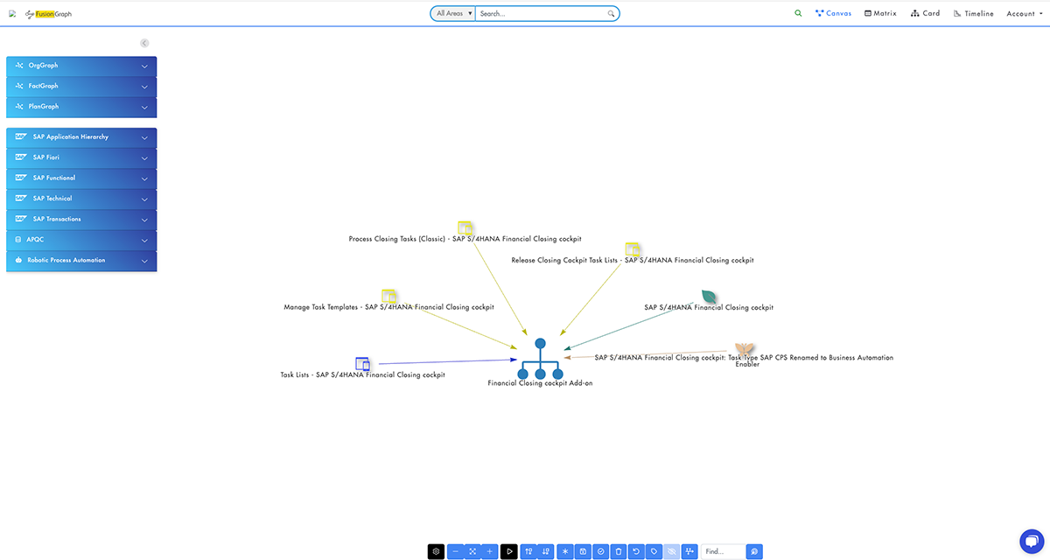Switch to Matrix view

(x=880, y=14)
